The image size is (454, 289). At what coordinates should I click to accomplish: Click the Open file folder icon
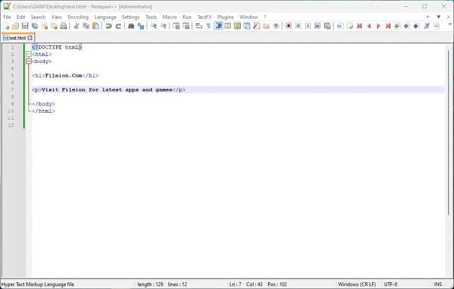coord(15,26)
